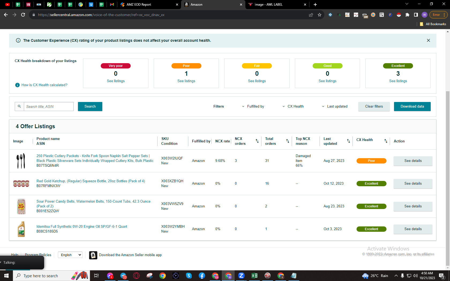The height and width of the screenshot is (281, 450).
Task: Open the purple W profile avatar
Action: pyautogui.click(x=425, y=15)
